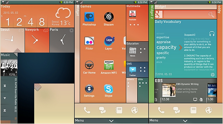
Task: Open the EBS Dynamic Writing thumbnail
Action: coord(169,90)
